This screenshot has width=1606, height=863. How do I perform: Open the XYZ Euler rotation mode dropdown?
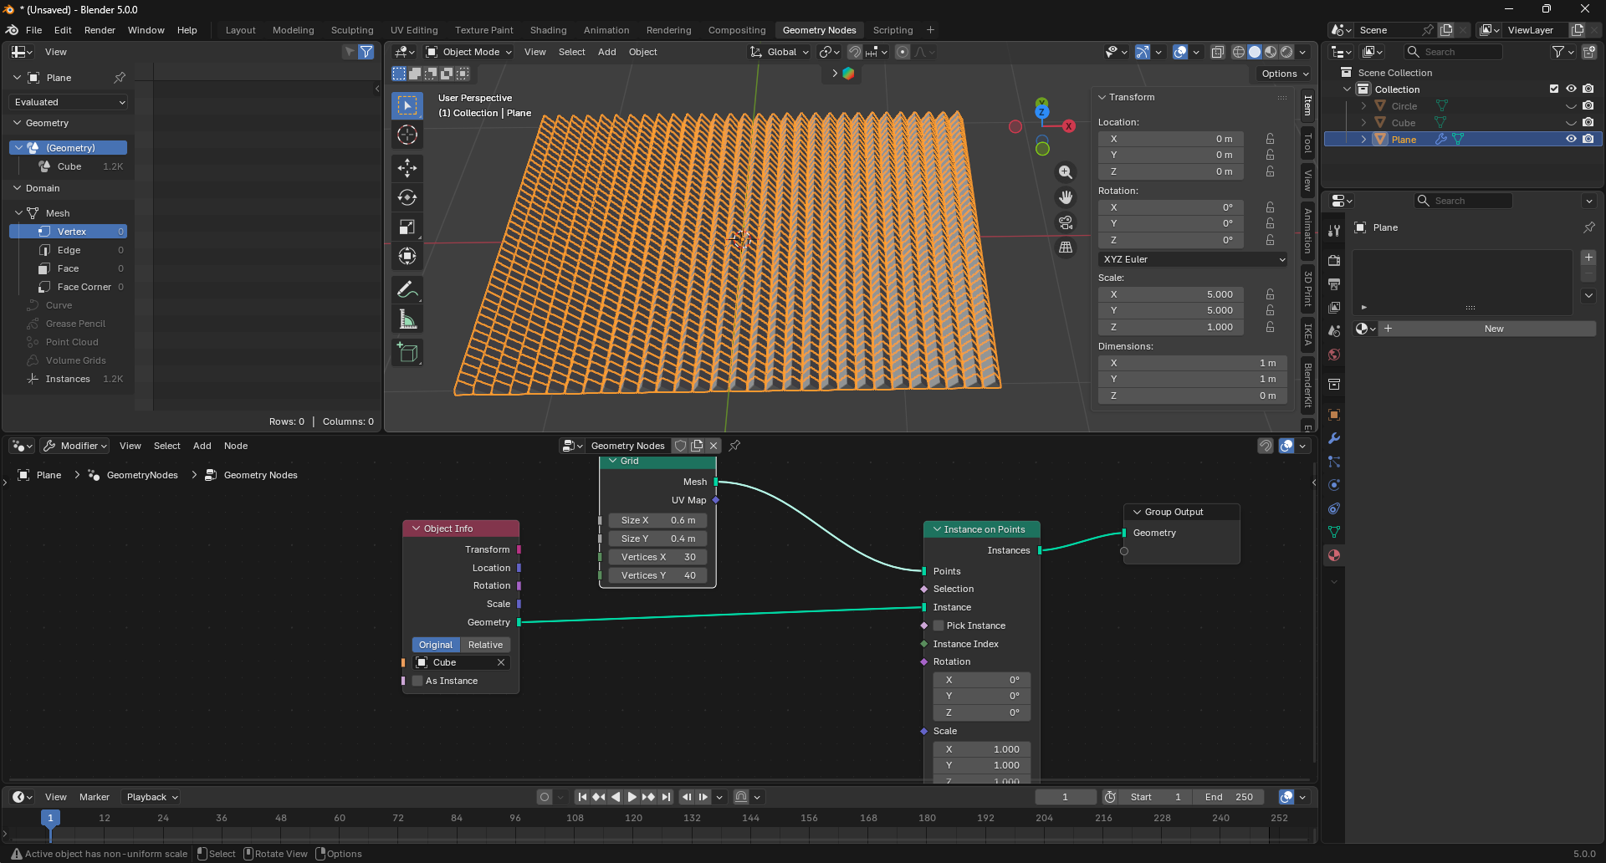(1193, 259)
